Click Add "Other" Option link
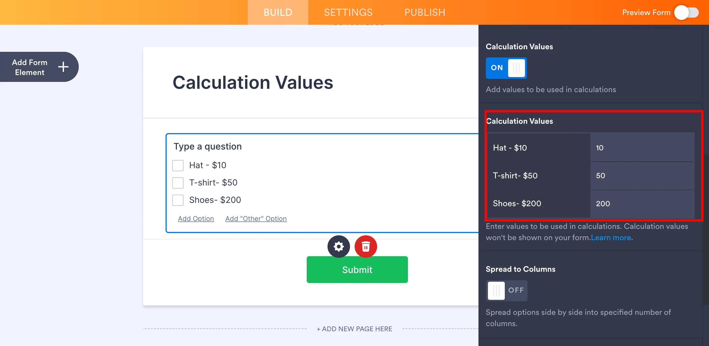This screenshot has height=346, width=709. pyautogui.click(x=256, y=218)
